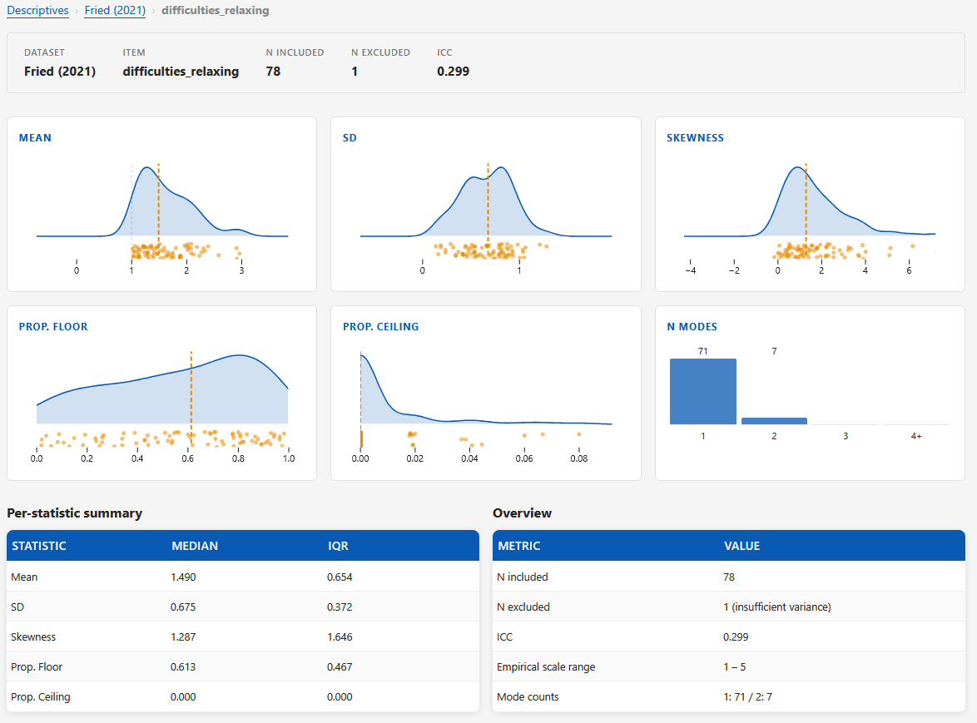Click the PROP. CEILING chart title
Image resolution: width=977 pixels, height=723 pixels.
pos(380,326)
